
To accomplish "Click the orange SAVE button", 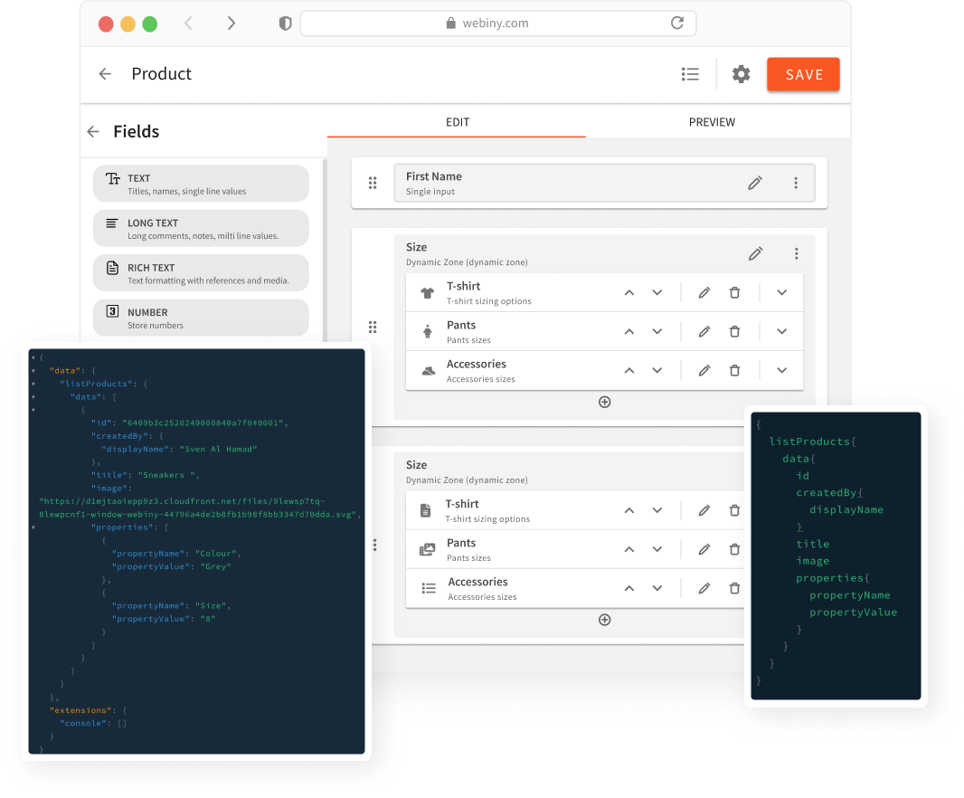I will click(x=803, y=75).
